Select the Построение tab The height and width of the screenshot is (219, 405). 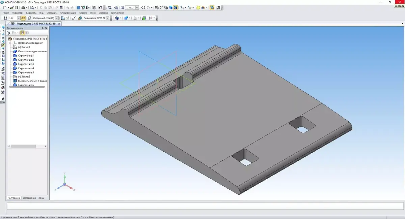(x=14, y=198)
